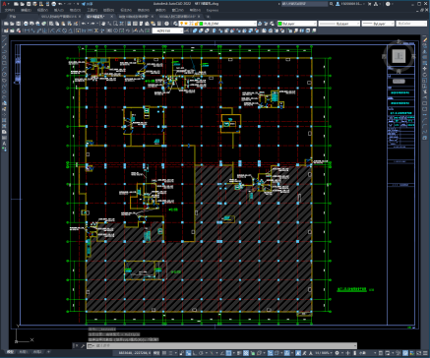Open the Autodesk App Store cart icon
This screenshot has width=430, height=358.
tap(369, 4)
